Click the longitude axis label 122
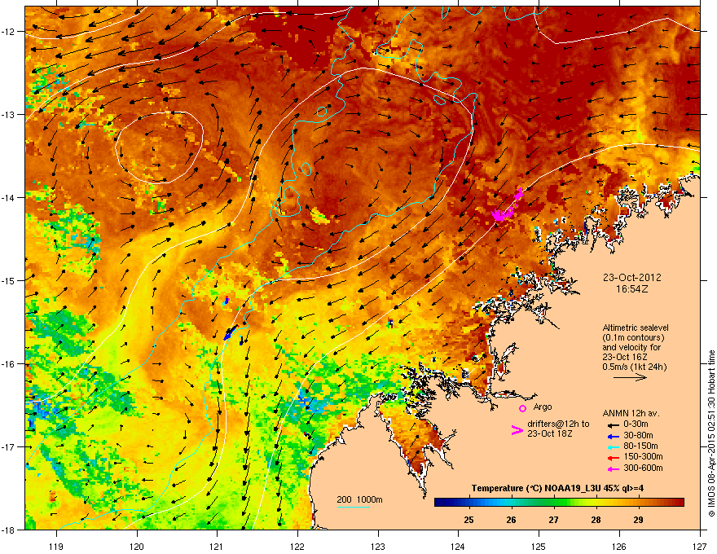 (x=297, y=547)
